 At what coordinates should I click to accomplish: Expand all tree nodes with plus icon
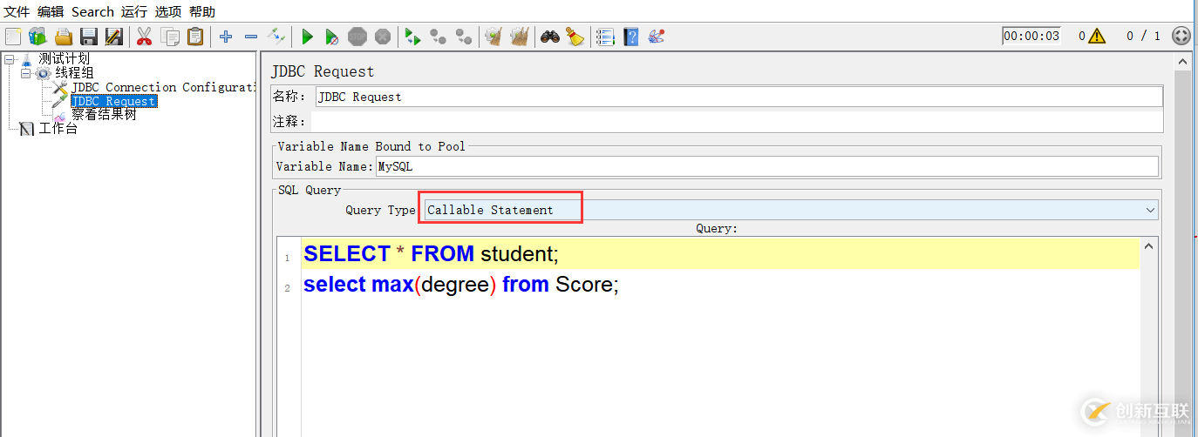click(x=226, y=37)
